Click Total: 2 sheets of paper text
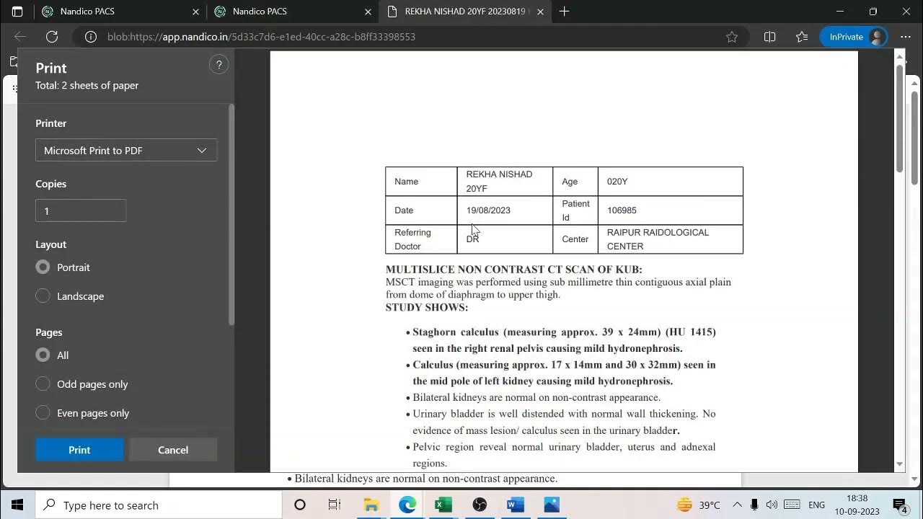 87,85
